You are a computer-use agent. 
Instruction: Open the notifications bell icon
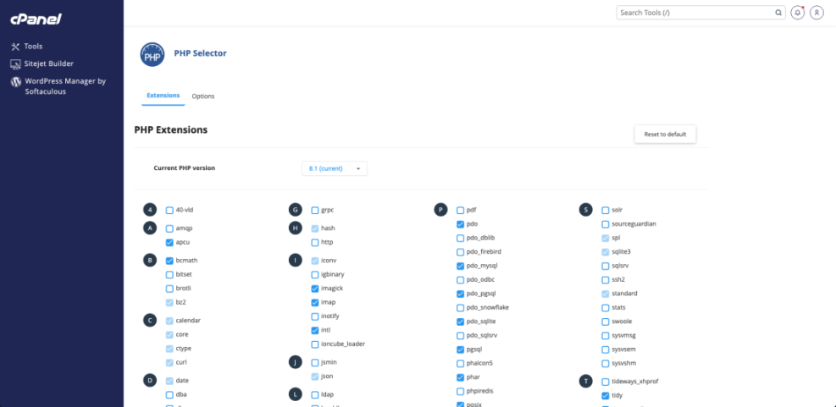[x=797, y=13]
